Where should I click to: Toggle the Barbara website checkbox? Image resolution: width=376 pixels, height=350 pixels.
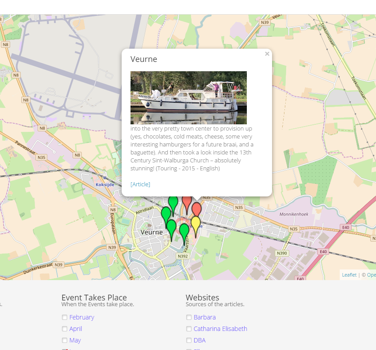189,317
